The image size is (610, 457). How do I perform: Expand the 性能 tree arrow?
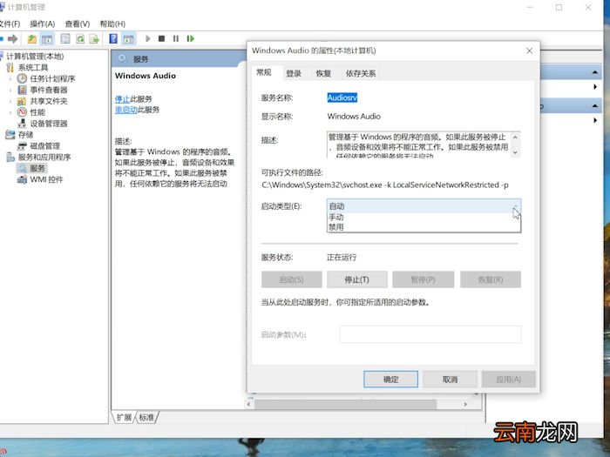click(10, 112)
